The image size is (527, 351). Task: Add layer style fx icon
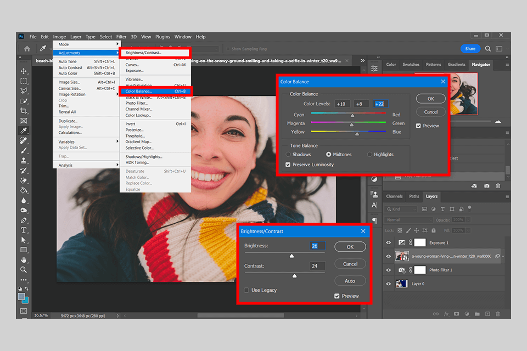(x=446, y=314)
